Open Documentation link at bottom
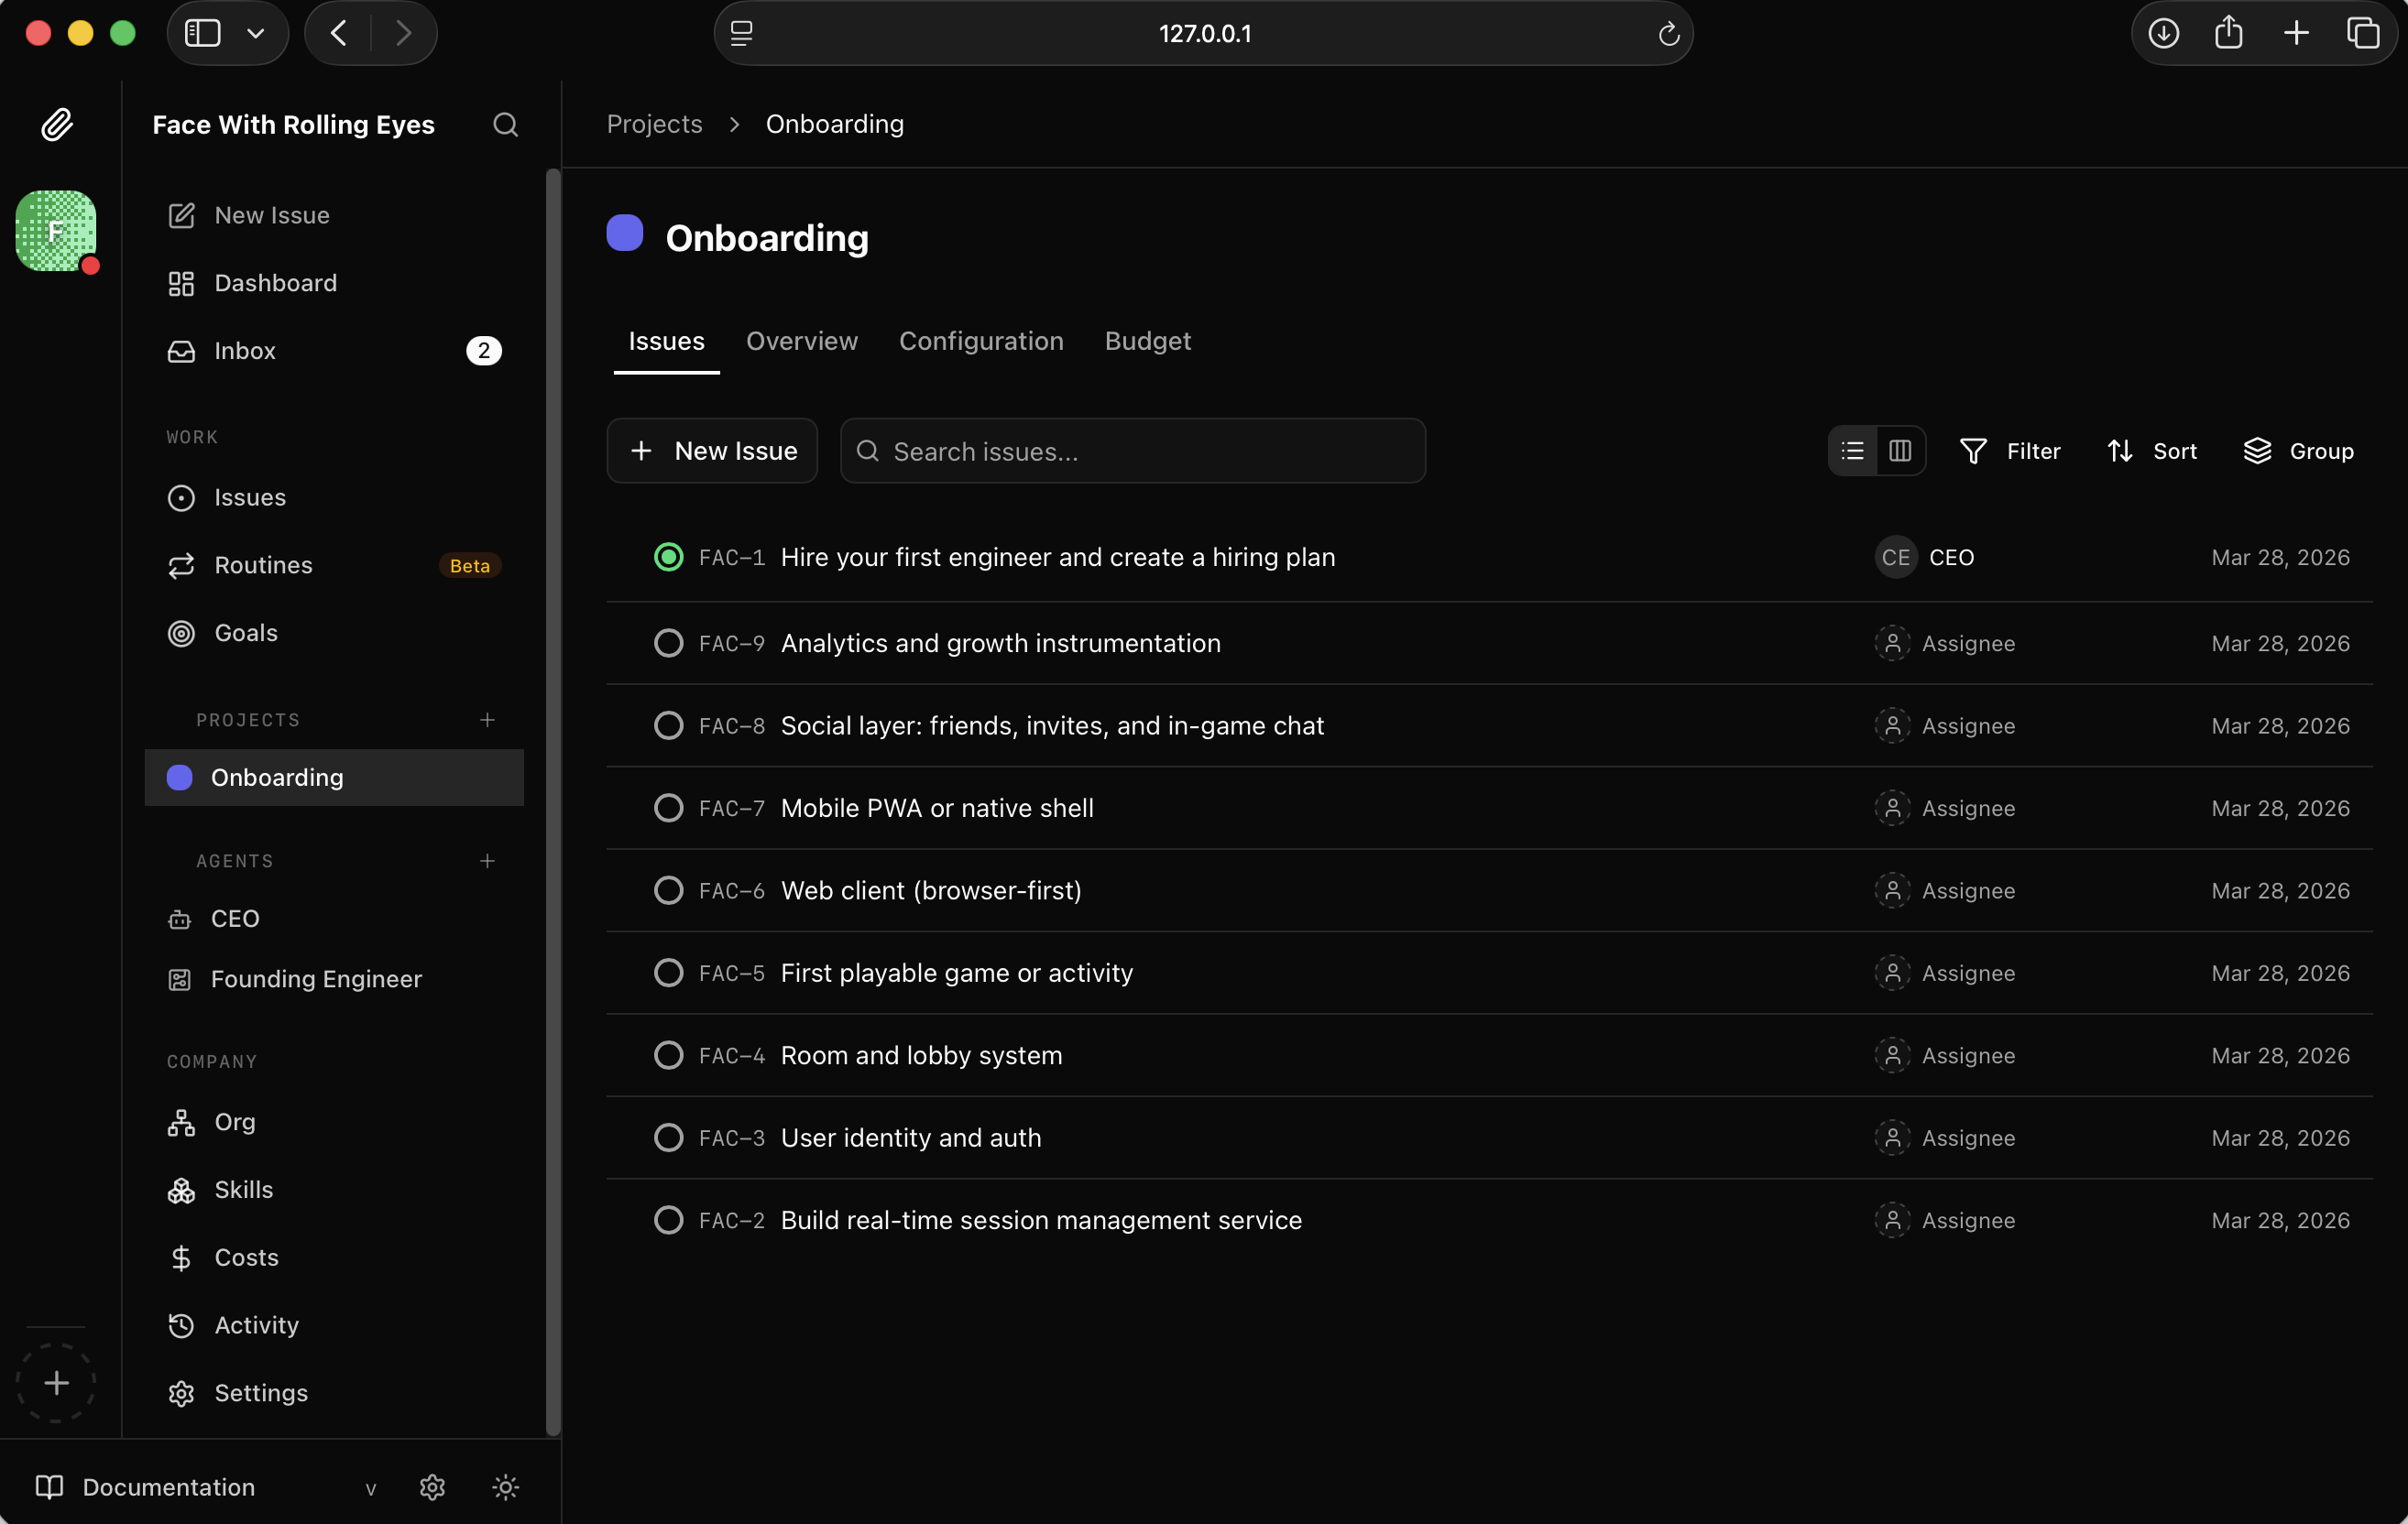This screenshot has height=1524, width=2408. coord(167,1487)
